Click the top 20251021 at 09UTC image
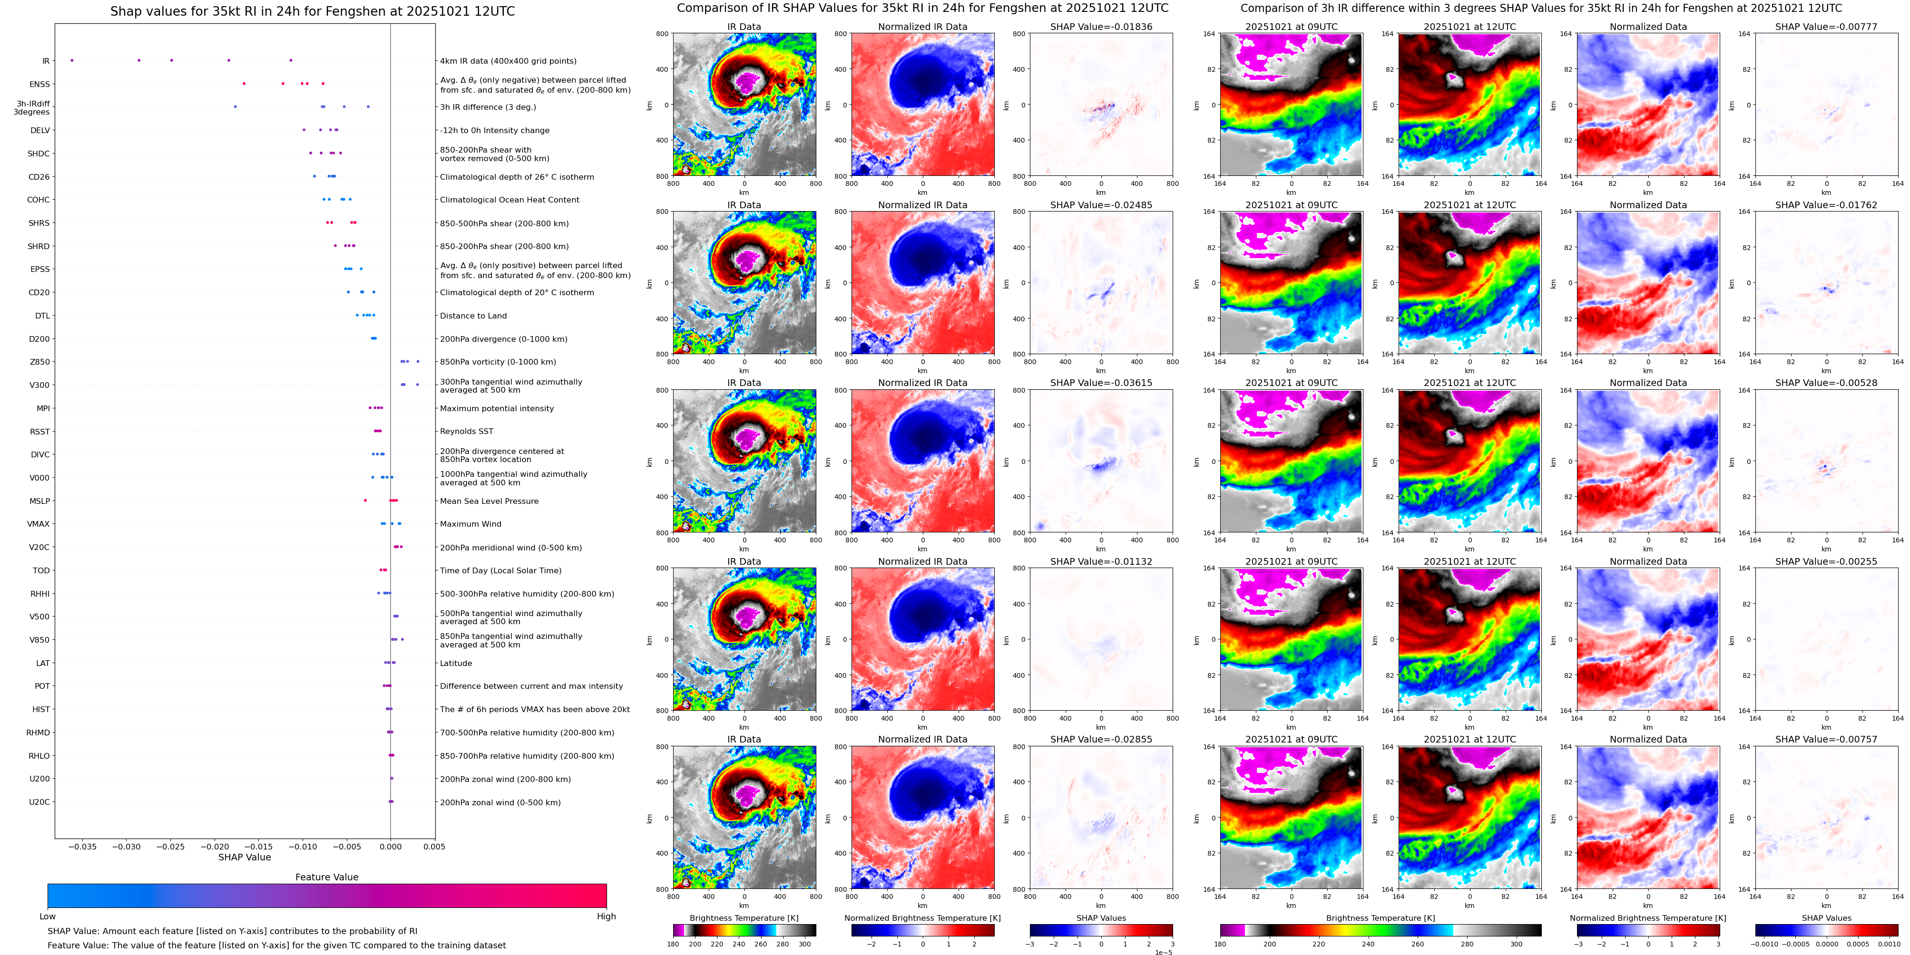The height and width of the screenshot is (955, 1910). pyautogui.click(x=1291, y=105)
